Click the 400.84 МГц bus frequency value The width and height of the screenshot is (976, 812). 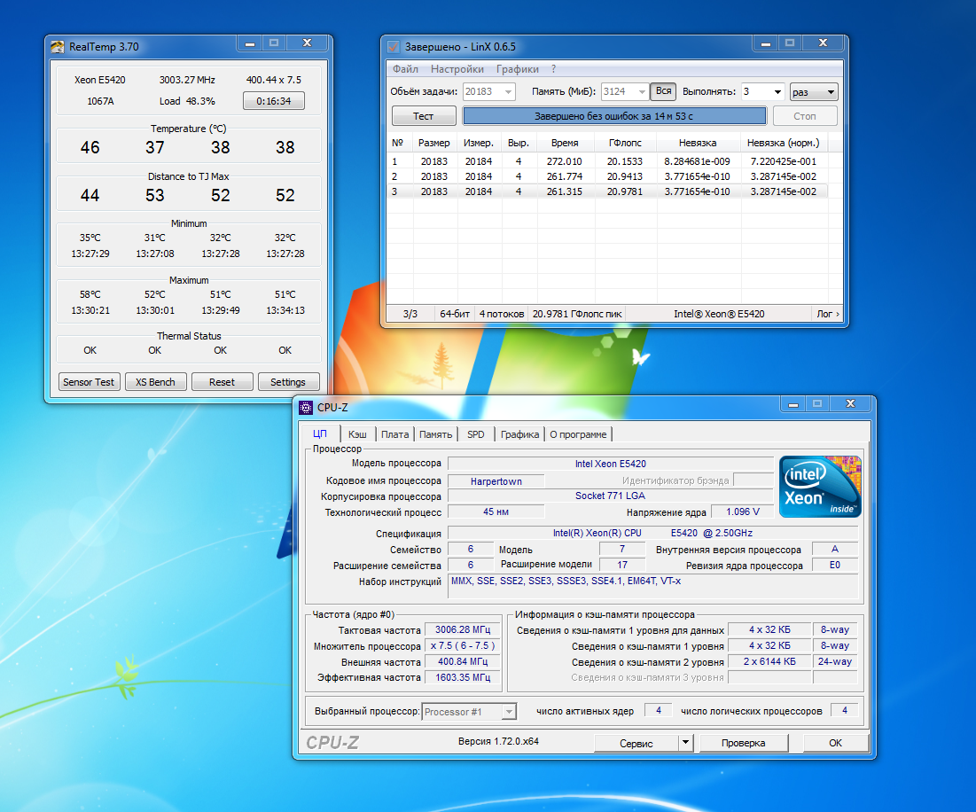point(463,661)
